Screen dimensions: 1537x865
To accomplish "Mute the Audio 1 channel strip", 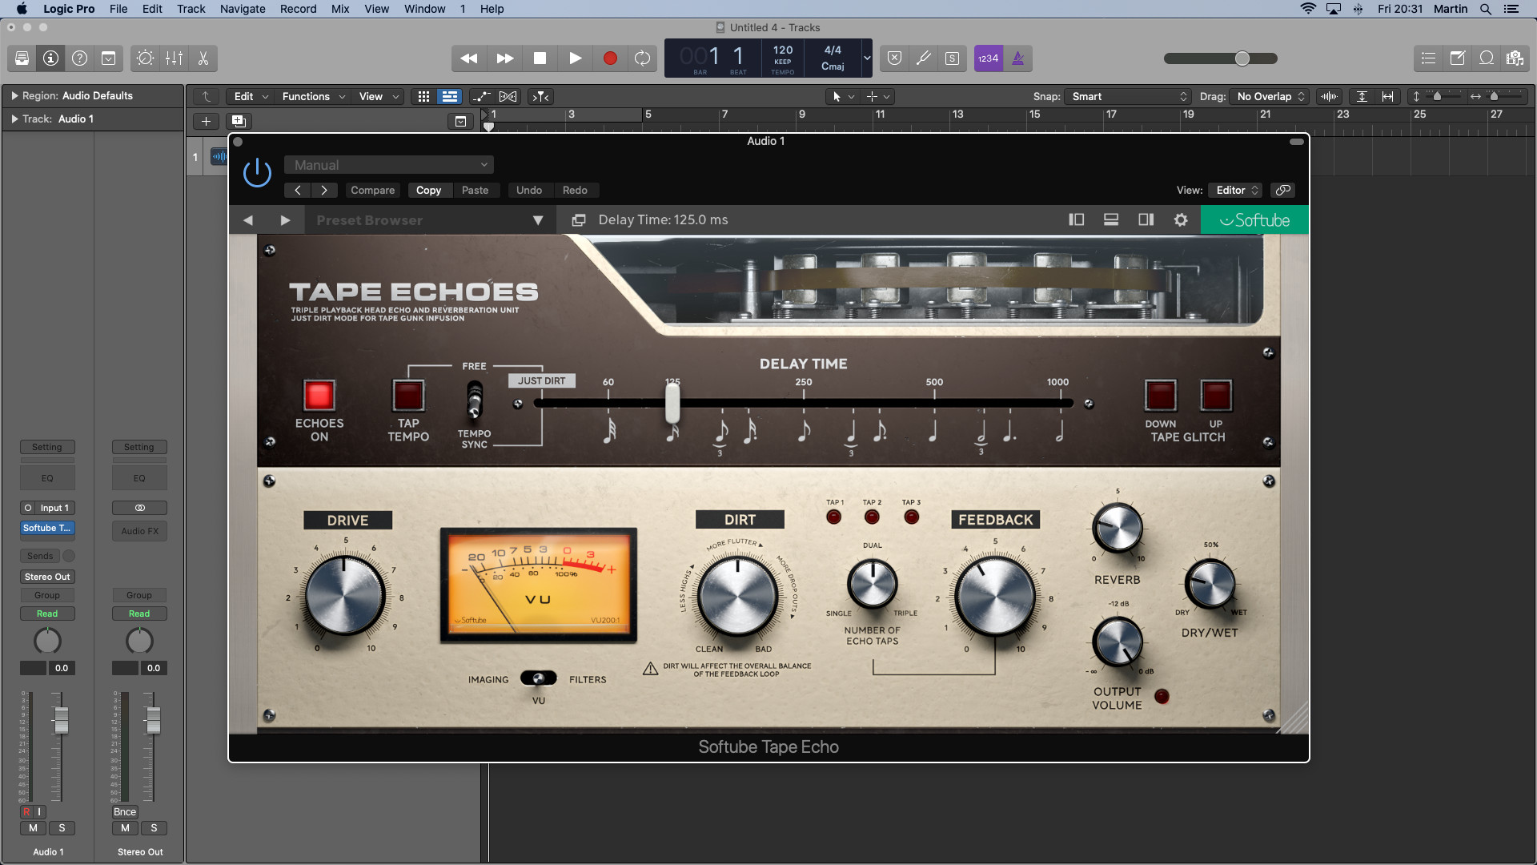I will click(33, 828).
